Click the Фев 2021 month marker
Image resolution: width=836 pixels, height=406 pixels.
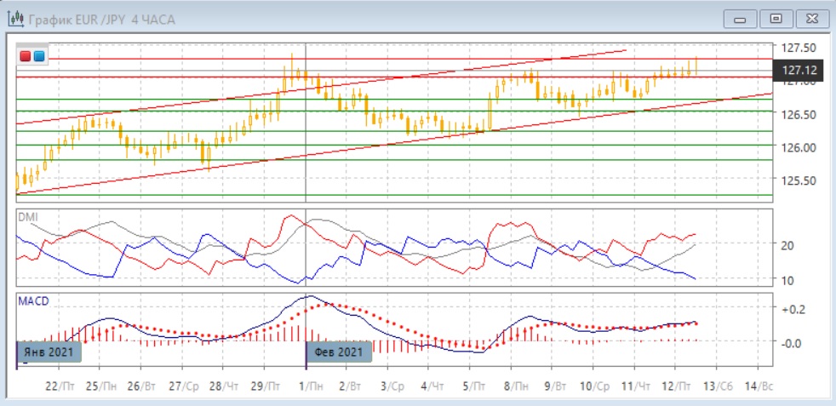click(x=338, y=352)
